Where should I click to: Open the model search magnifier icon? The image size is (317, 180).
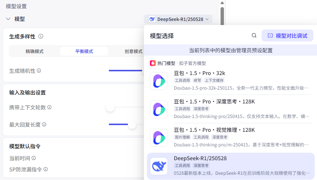point(254,35)
